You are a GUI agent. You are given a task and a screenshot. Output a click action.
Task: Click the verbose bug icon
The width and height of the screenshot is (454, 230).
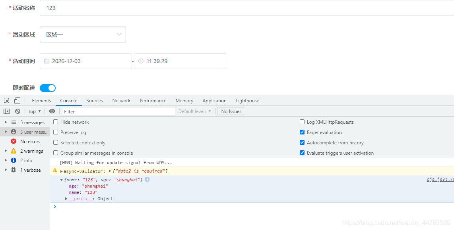pyautogui.click(x=14, y=170)
